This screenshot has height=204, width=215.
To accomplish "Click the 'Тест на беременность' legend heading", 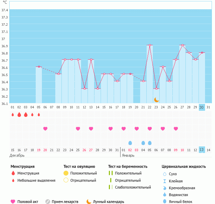I will click(x=128, y=166).
